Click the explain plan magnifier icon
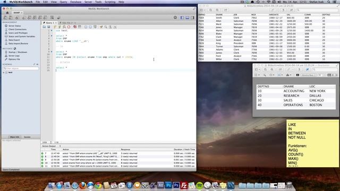340x191 pixels. [64, 27]
